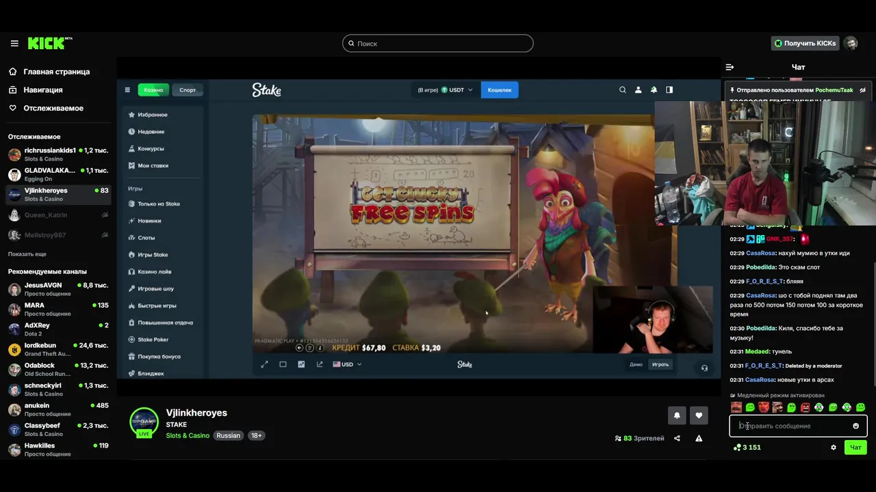This screenshot has height=492, width=876.
Task: Click the Кошелек wallet button
Action: click(500, 90)
